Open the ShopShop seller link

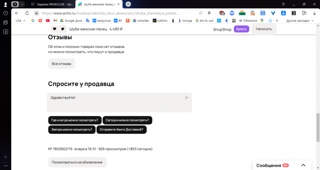(x=222, y=30)
